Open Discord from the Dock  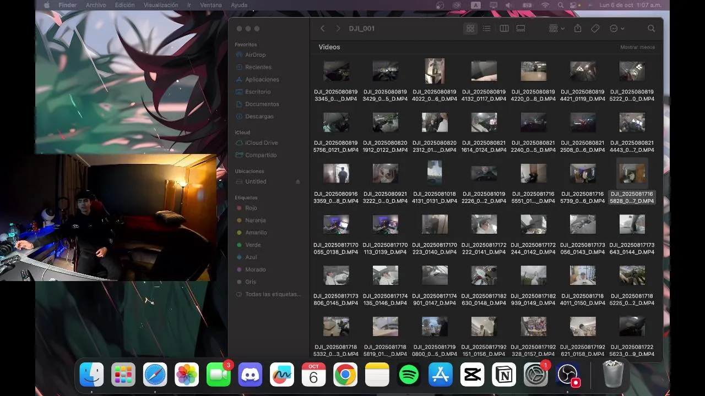[251, 375]
